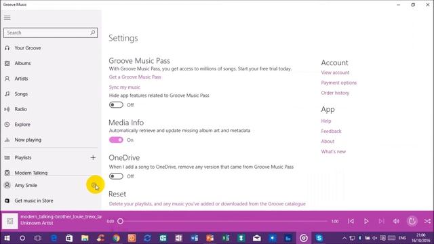Turn off the Media Info metadata toggle
434x244 pixels.
coord(116,140)
